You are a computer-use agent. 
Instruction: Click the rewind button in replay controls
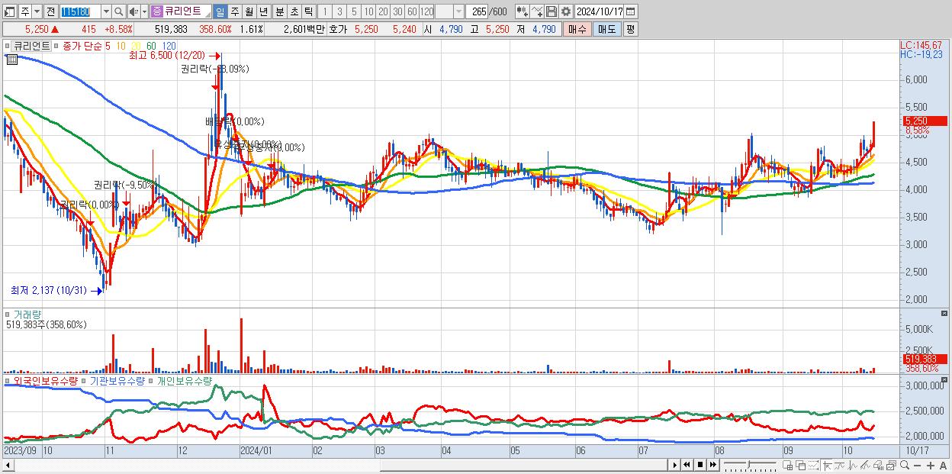pos(687,465)
